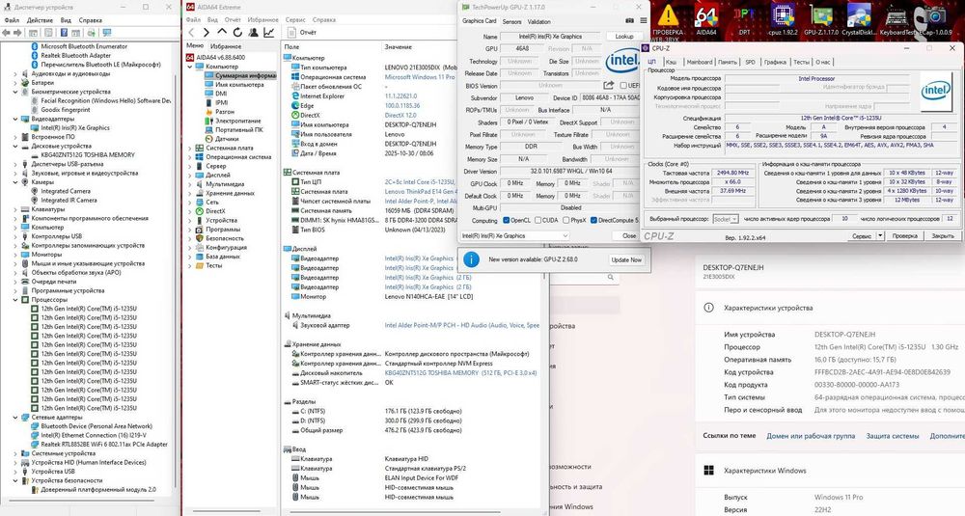Expand the Мониторы node in Device Manager
The image size is (965, 516).
[x=16, y=255]
